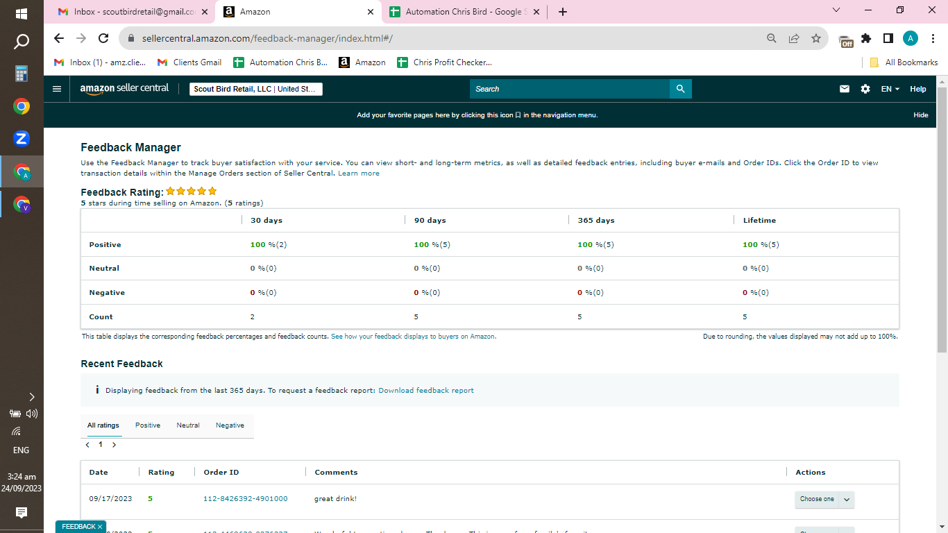Open the Seller Central hamburger menu
This screenshot has height=533, width=948.
57,89
